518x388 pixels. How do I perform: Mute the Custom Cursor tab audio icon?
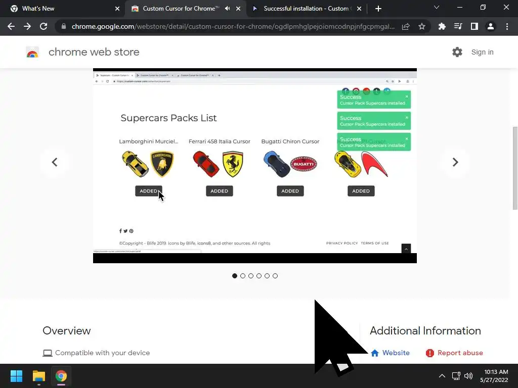(x=227, y=9)
